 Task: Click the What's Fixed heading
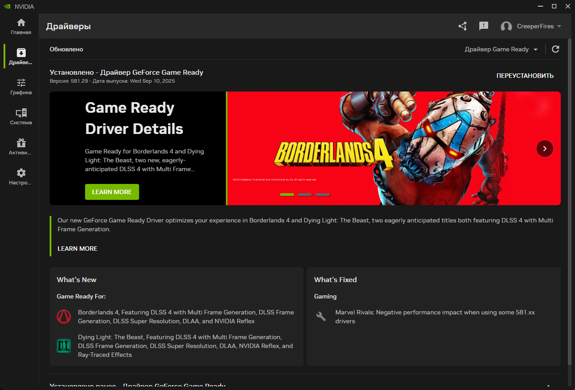(x=335, y=280)
